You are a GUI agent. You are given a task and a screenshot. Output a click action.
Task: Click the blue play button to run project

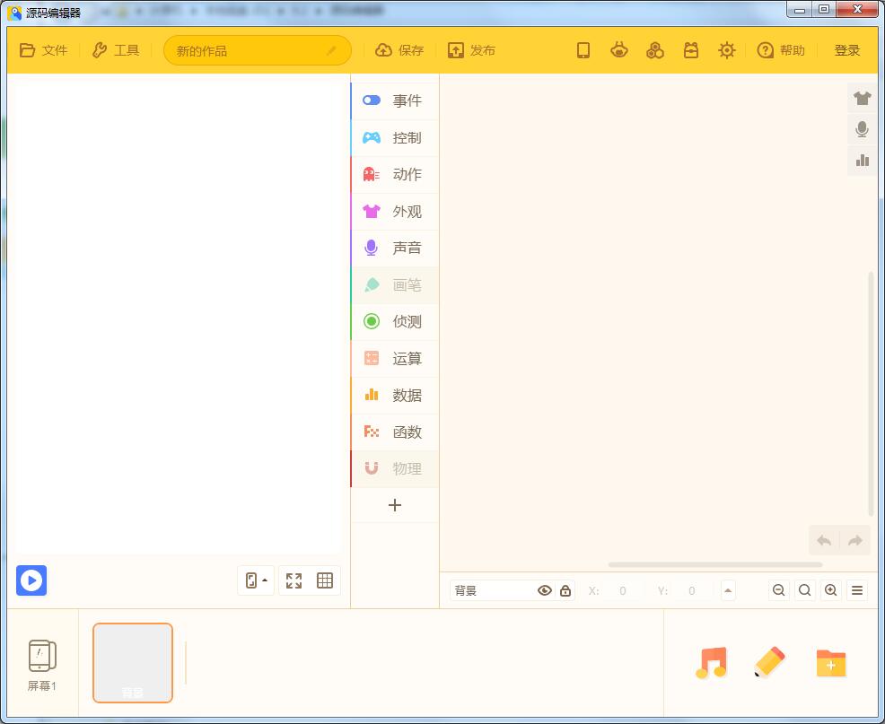[x=31, y=580]
